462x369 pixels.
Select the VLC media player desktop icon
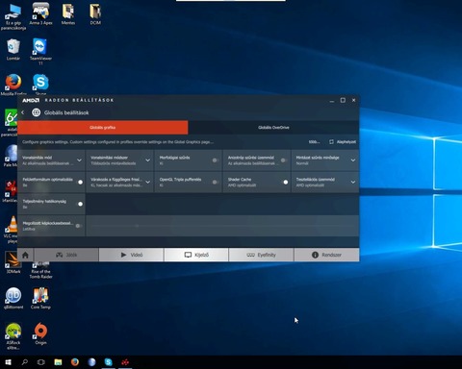click(12, 230)
